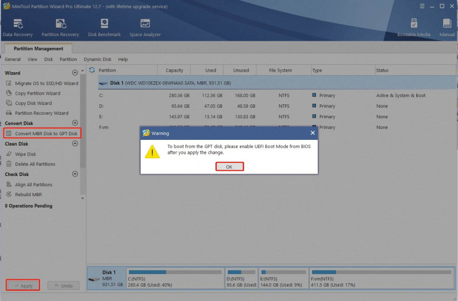458x301 pixels.
Task: Open Space Analyzer tool
Action: tap(145, 28)
